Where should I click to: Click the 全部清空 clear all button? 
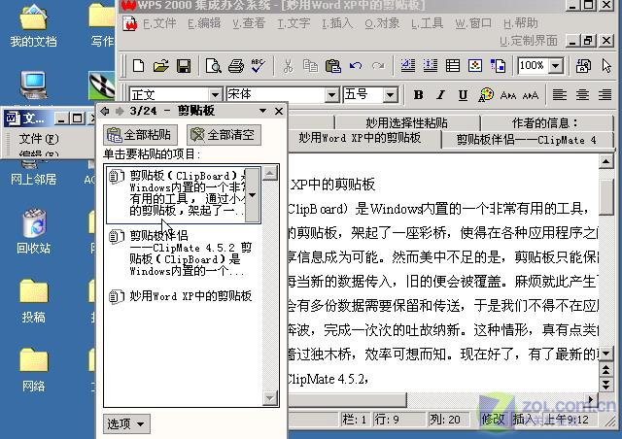coord(224,135)
